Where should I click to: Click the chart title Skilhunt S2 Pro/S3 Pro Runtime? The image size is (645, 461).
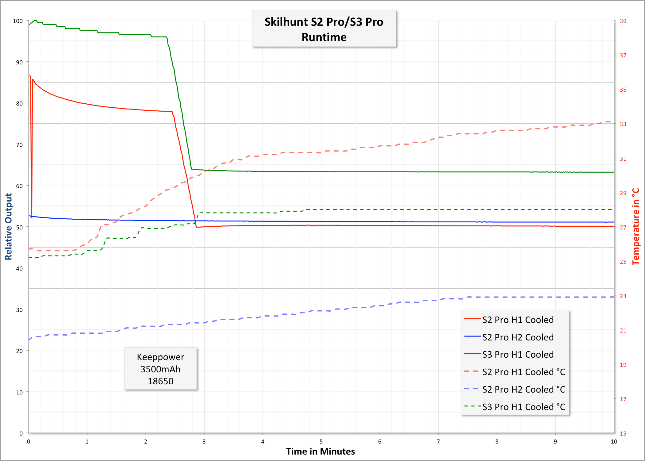coord(324,29)
